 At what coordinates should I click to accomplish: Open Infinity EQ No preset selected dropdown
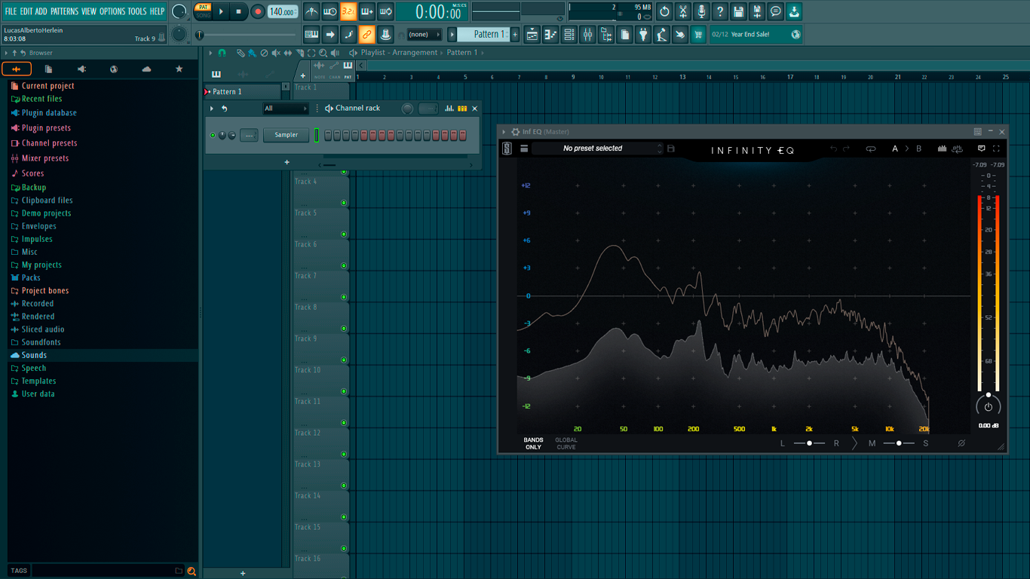click(596, 149)
